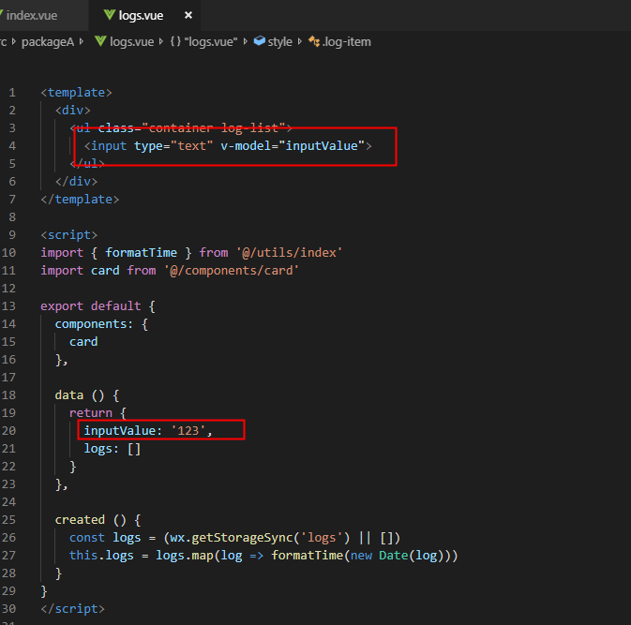631x625 pixels.
Task: Open packageA folder in breadcrumb
Action: coord(48,42)
